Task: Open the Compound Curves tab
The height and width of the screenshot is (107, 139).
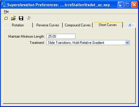Action: pyautogui.click(x=78, y=25)
